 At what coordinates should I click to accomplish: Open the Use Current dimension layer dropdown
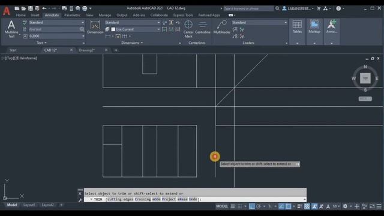coord(136,29)
